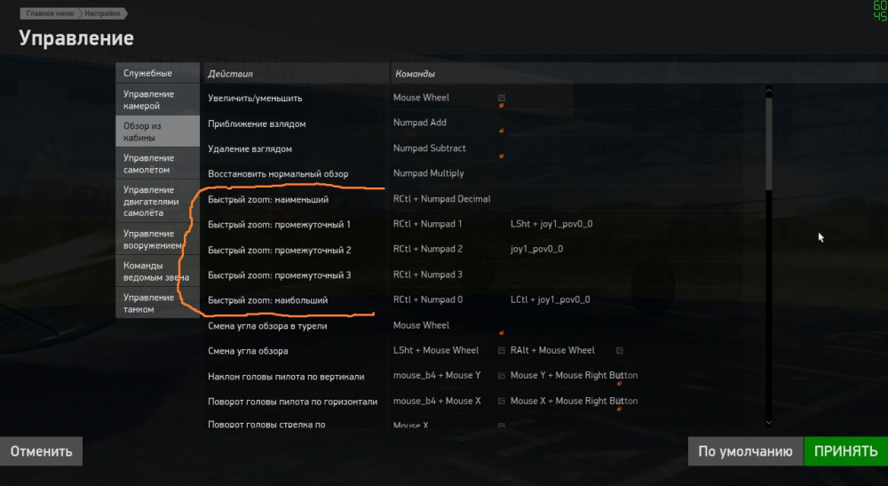Go to the Управление вооружением tab
Image resolution: width=888 pixels, height=486 pixels.
click(157, 239)
